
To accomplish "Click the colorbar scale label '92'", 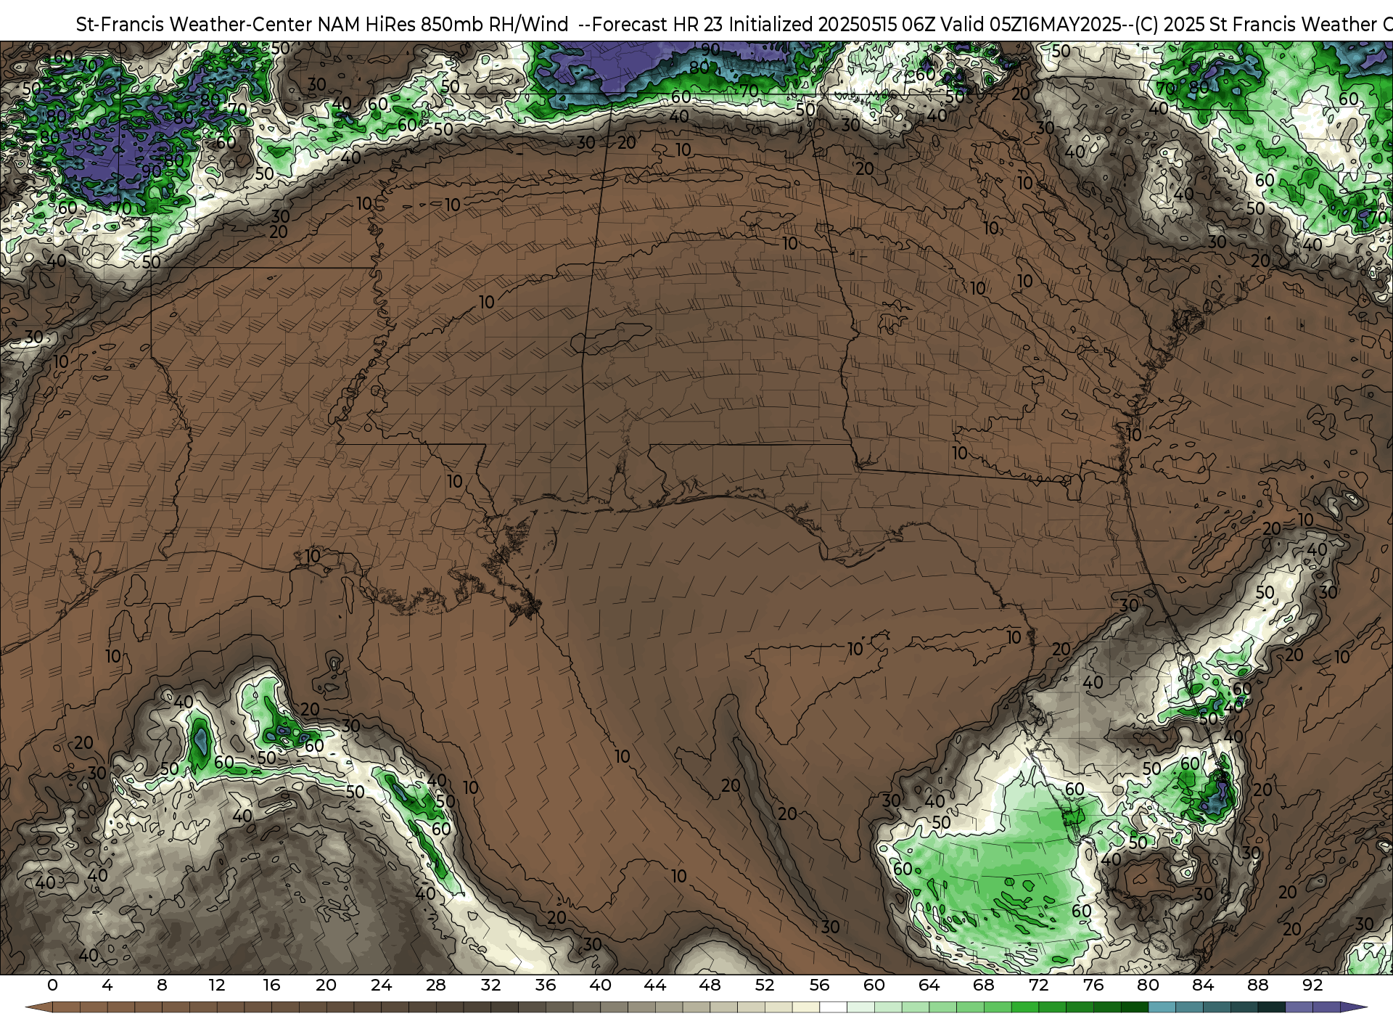I will pyautogui.click(x=1312, y=985).
